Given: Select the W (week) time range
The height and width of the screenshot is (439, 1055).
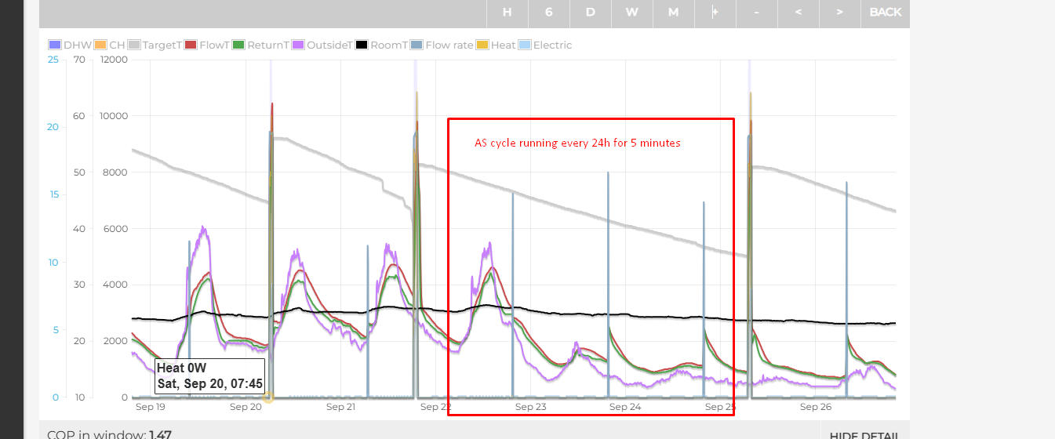Looking at the screenshot, I should coord(631,13).
